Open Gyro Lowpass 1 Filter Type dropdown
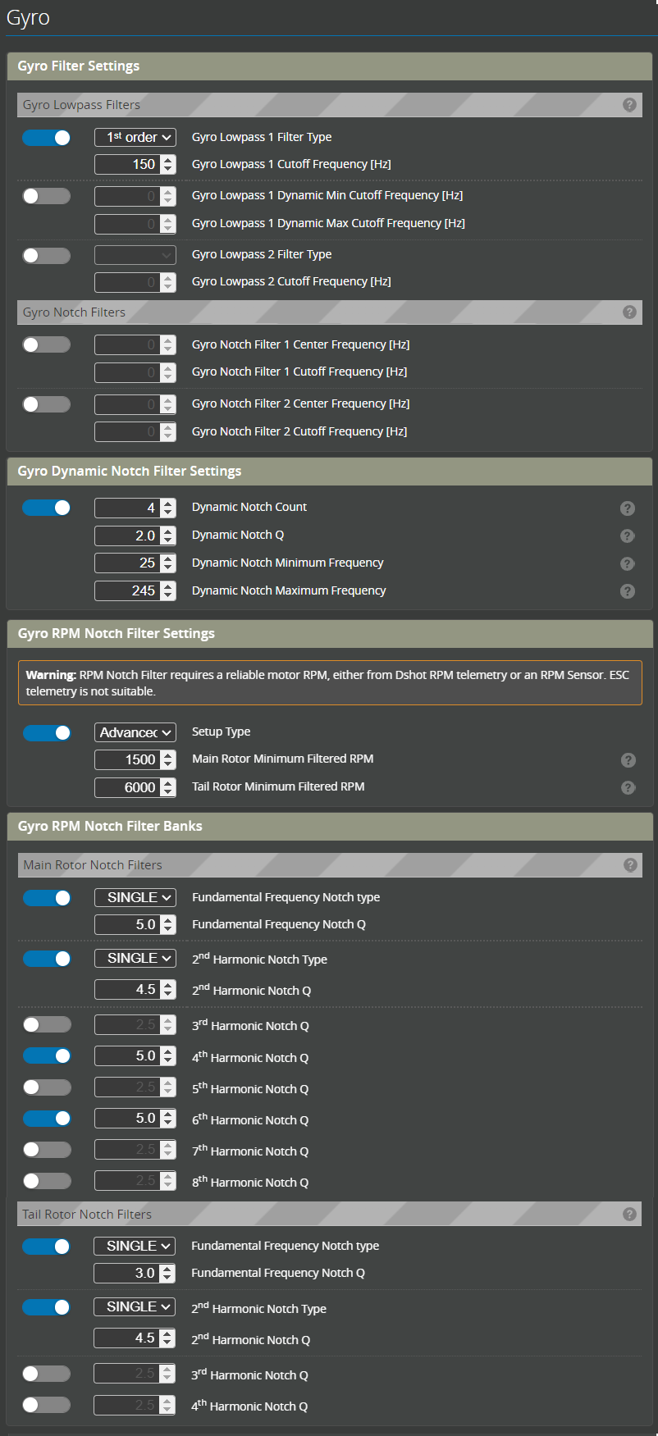Screen dimensions: 658x1436 [135, 138]
